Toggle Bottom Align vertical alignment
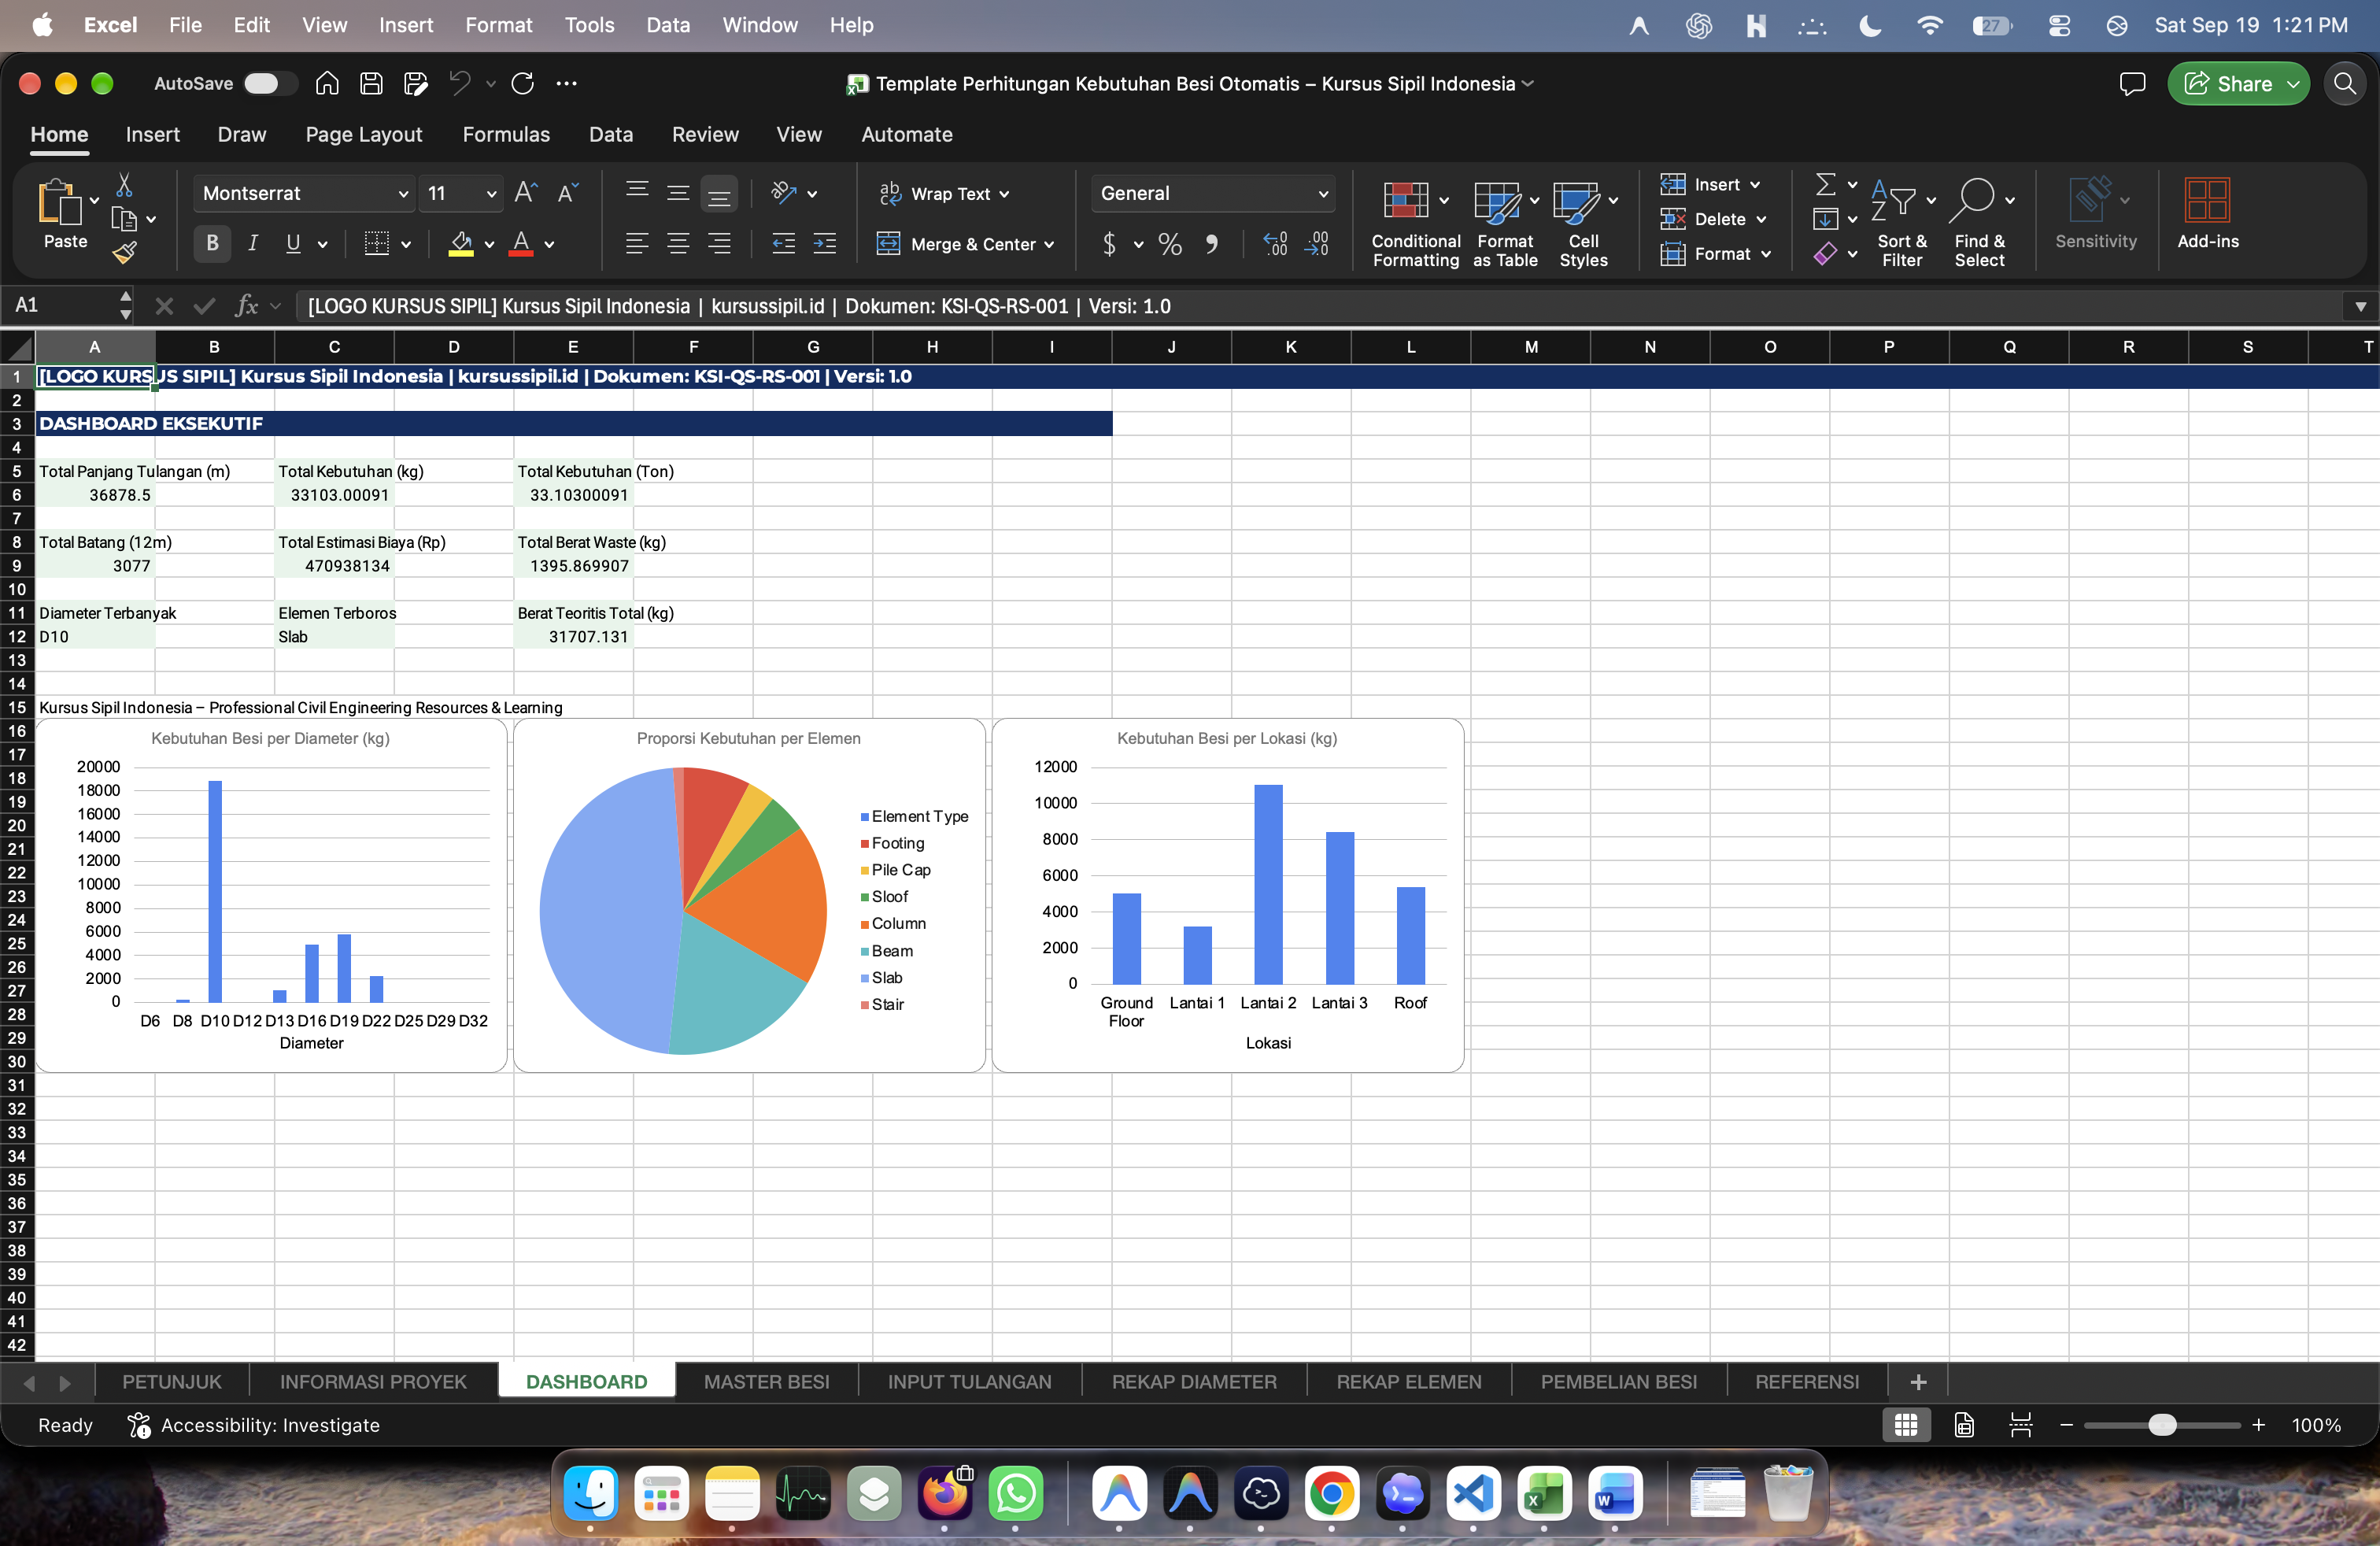Image resolution: width=2380 pixels, height=1546 pixels. point(719,195)
